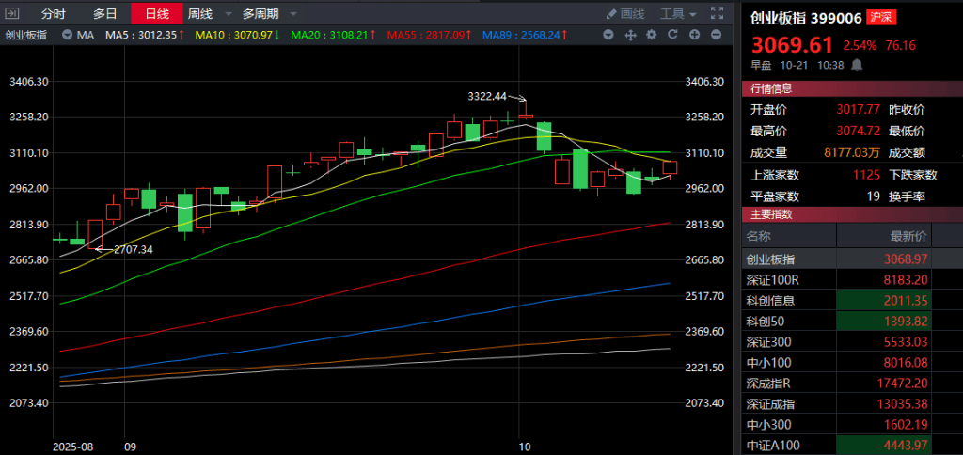The image size is (963, 455).
Task: Enter fullscreen chart mode
Action: click(x=717, y=14)
